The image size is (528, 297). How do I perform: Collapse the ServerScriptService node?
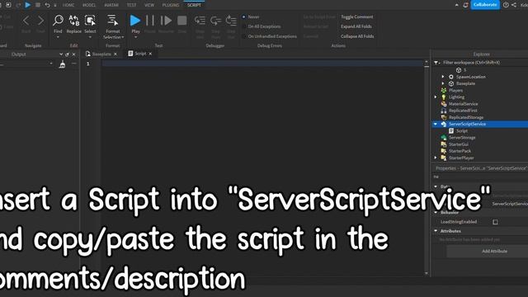pos(436,124)
